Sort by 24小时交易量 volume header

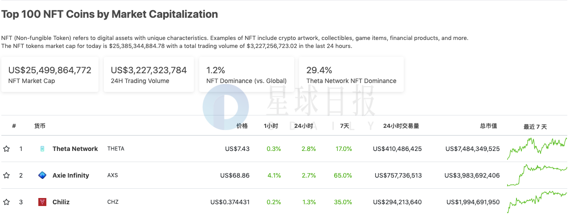click(x=401, y=126)
